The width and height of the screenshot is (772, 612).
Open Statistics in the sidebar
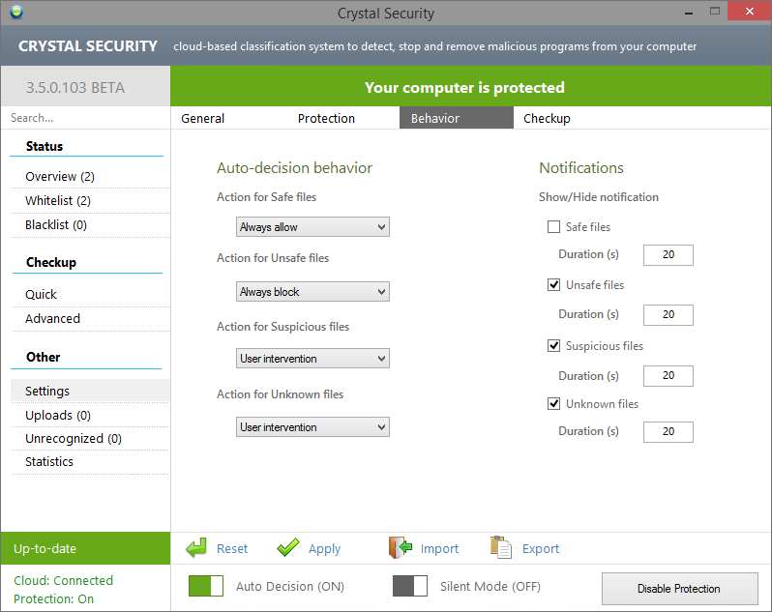[x=90, y=462]
